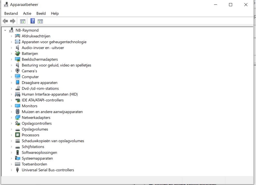Open the Actie menu
The width and height of the screenshot is (256, 185).
click(x=27, y=13)
